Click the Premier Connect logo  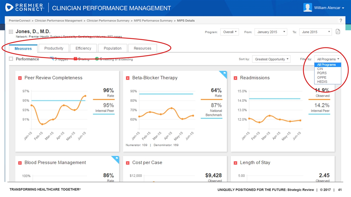pyautogui.click(x=25, y=7)
